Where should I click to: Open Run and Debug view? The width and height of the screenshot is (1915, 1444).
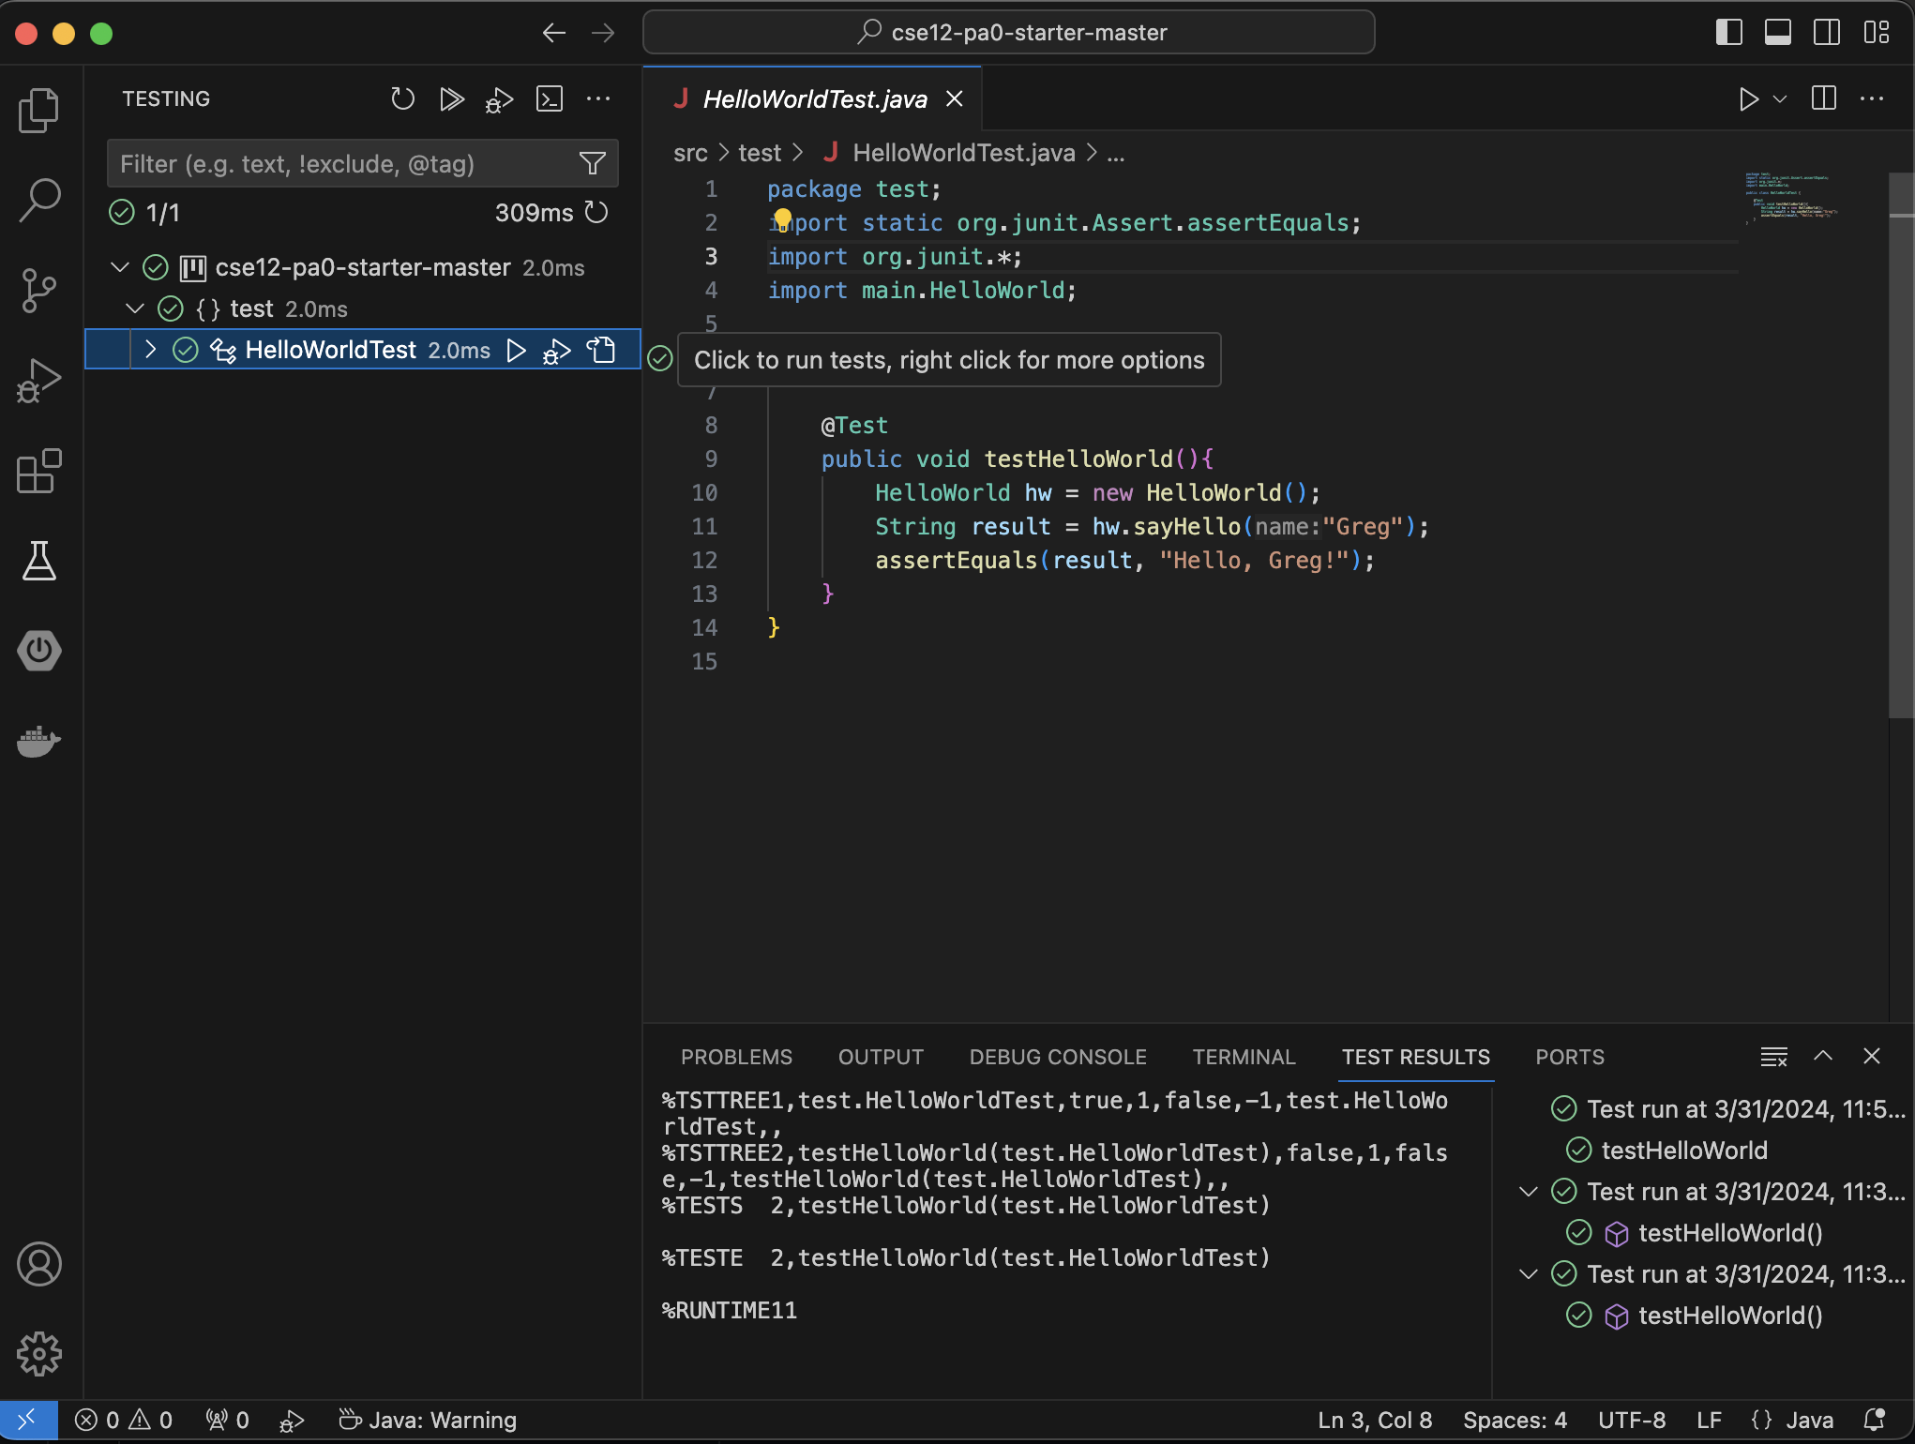(38, 381)
